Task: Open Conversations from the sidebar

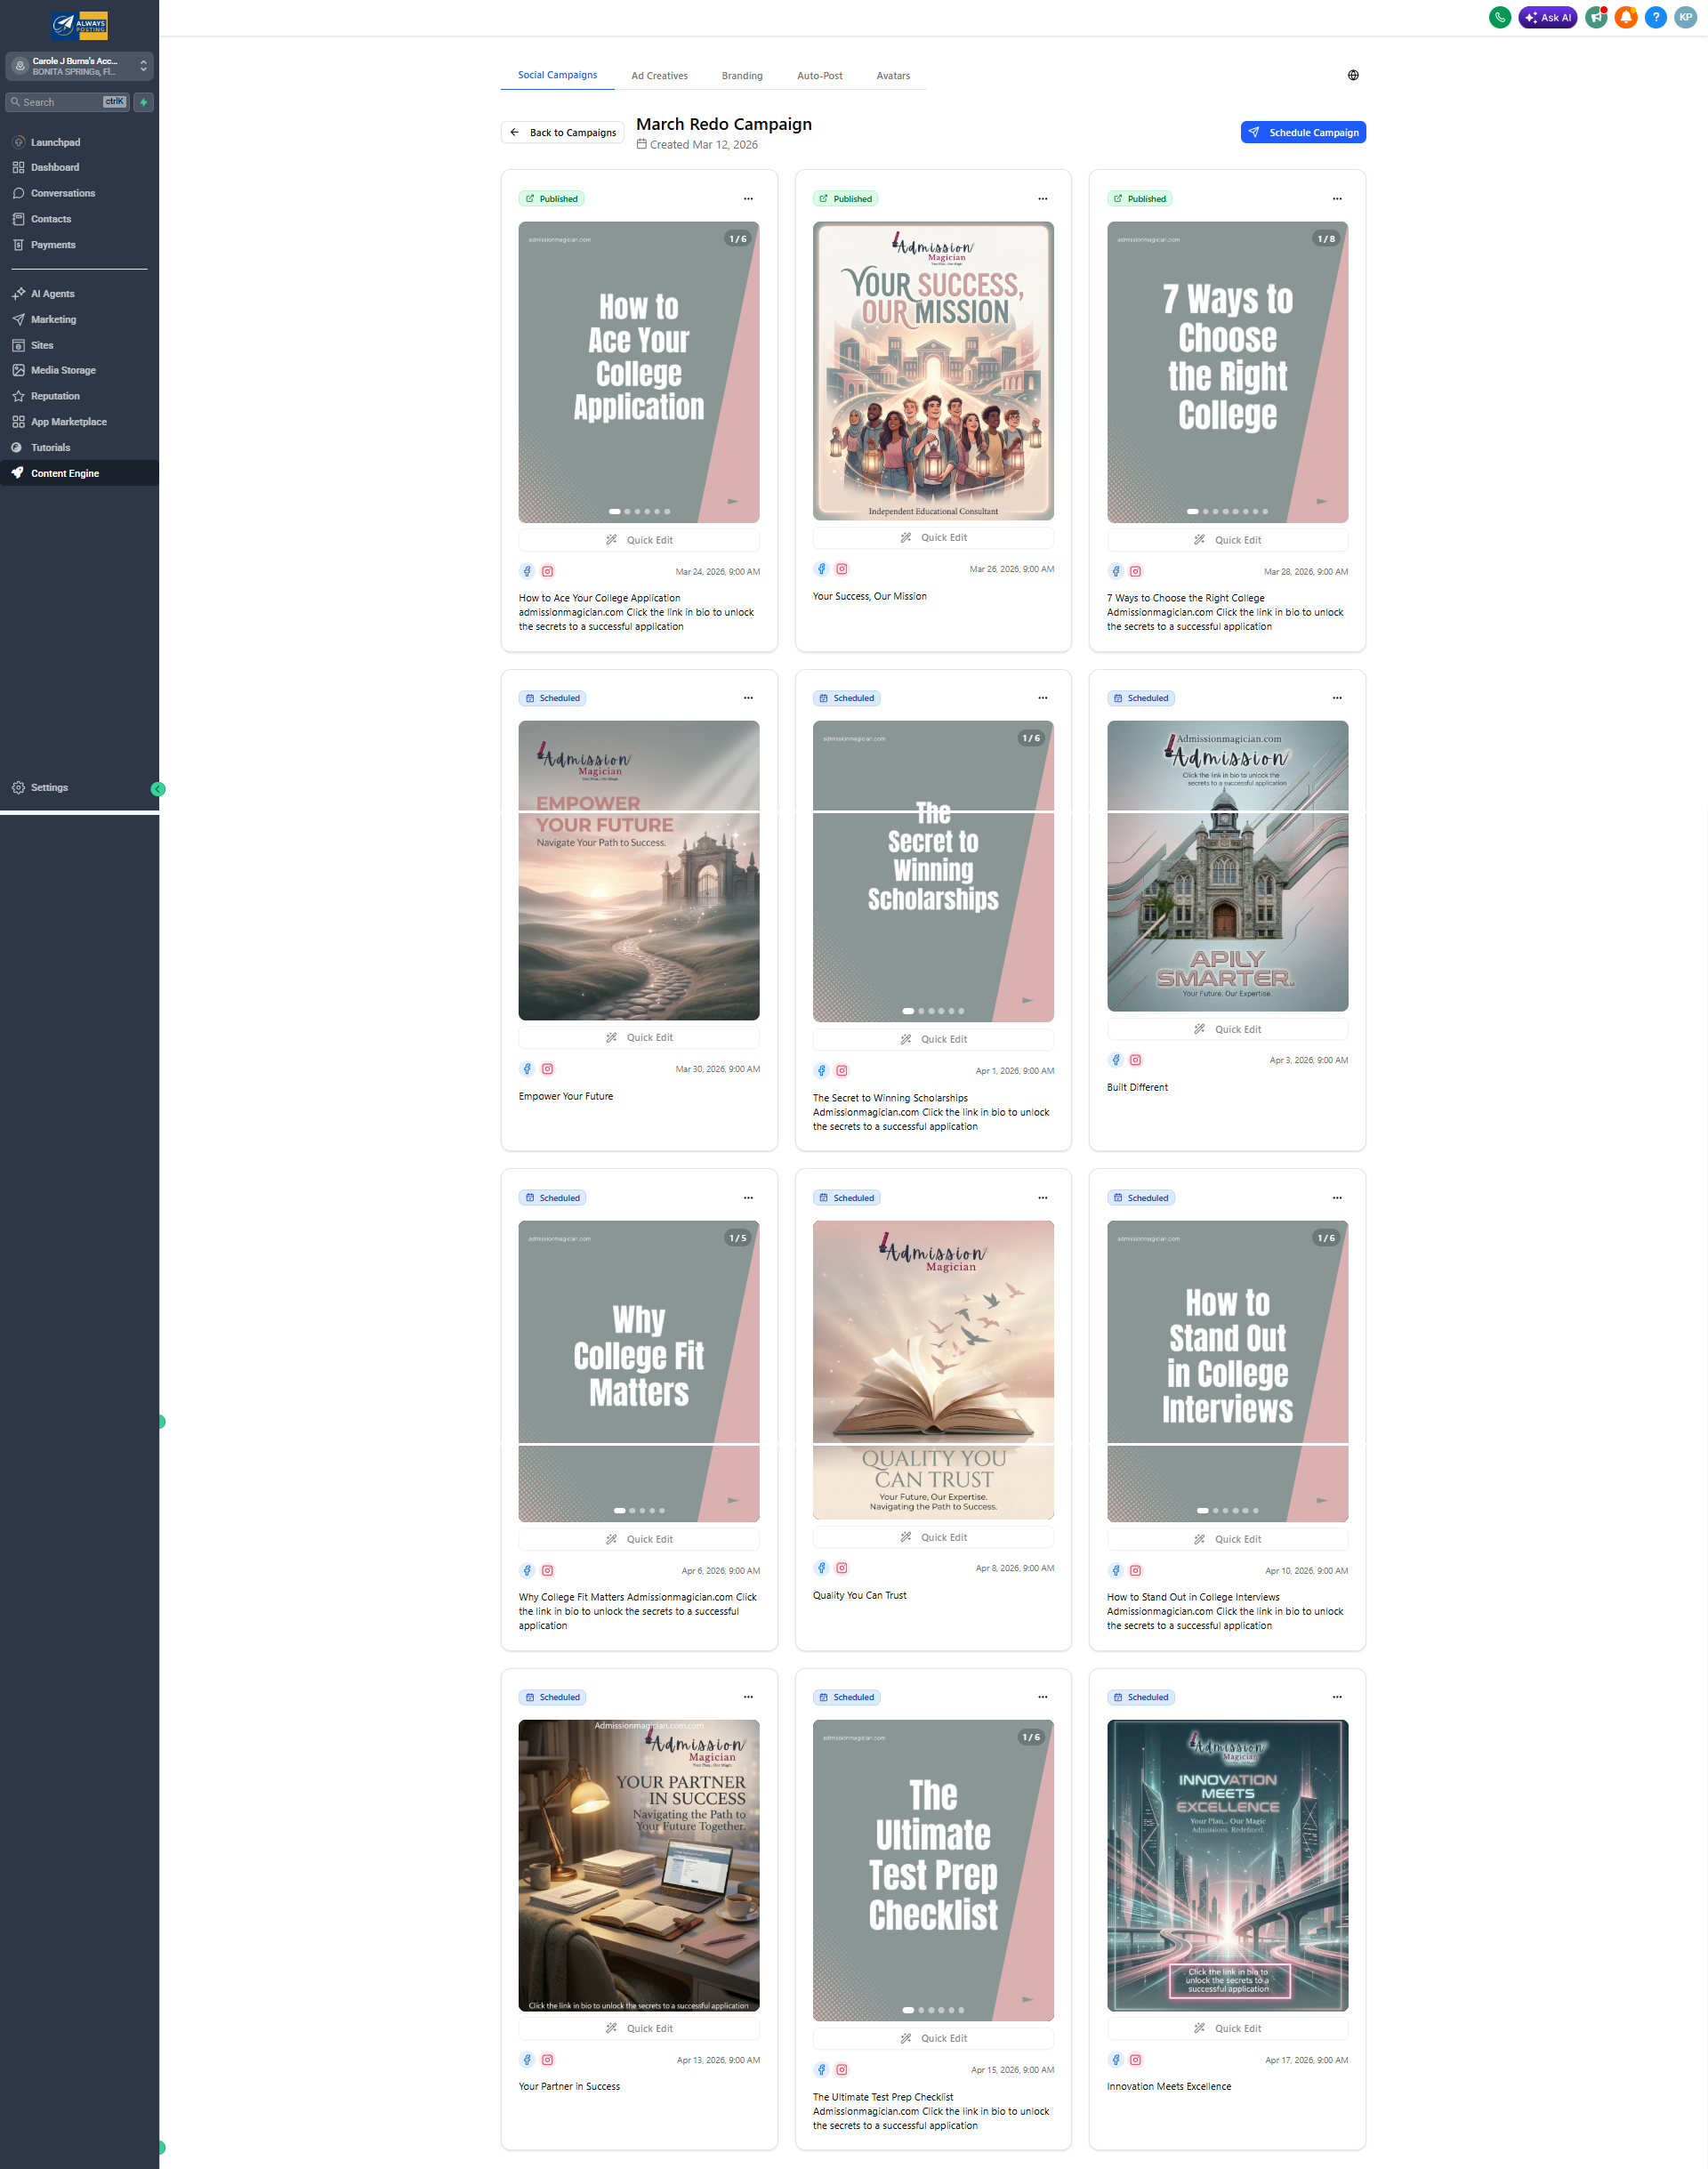Action: pyautogui.click(x=61, y=192)
